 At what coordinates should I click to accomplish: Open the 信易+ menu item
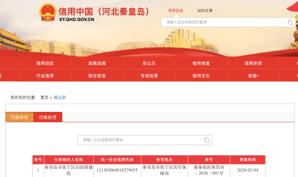[x=253, y=76]
